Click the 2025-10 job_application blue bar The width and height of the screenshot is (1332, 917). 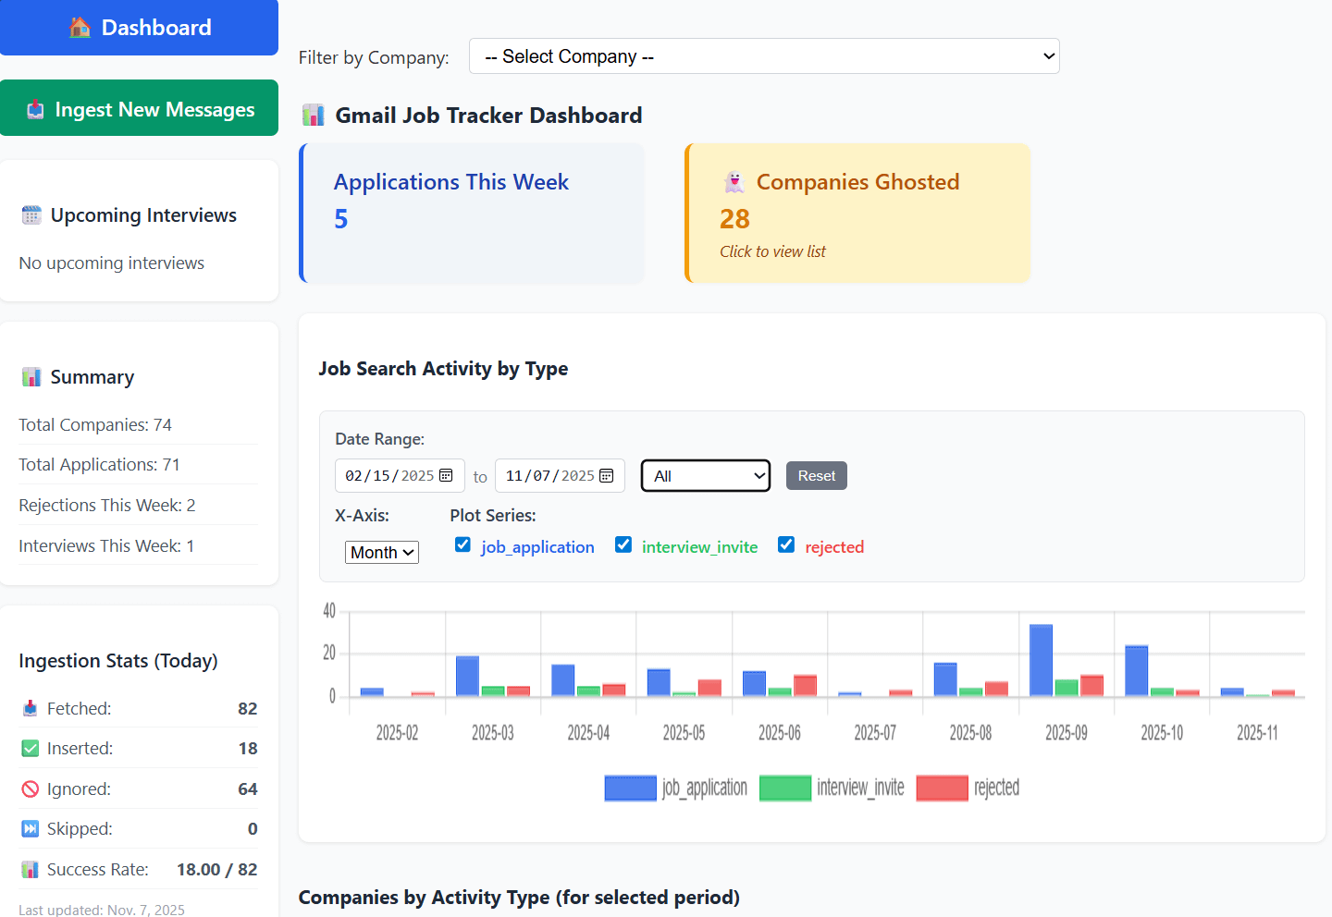point(1137,670)
